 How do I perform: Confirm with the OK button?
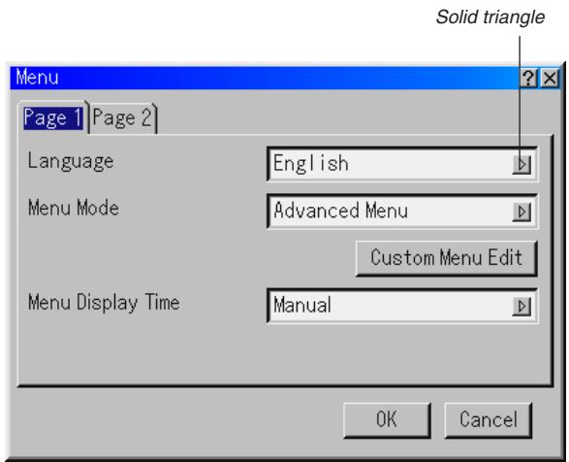coord(387,420)
